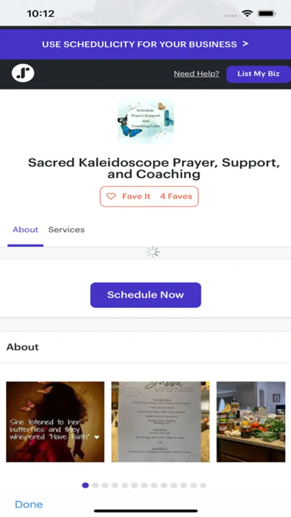Select the About tab
The image size is (291, 517).
pyautogui.click(x=25, y=230)
